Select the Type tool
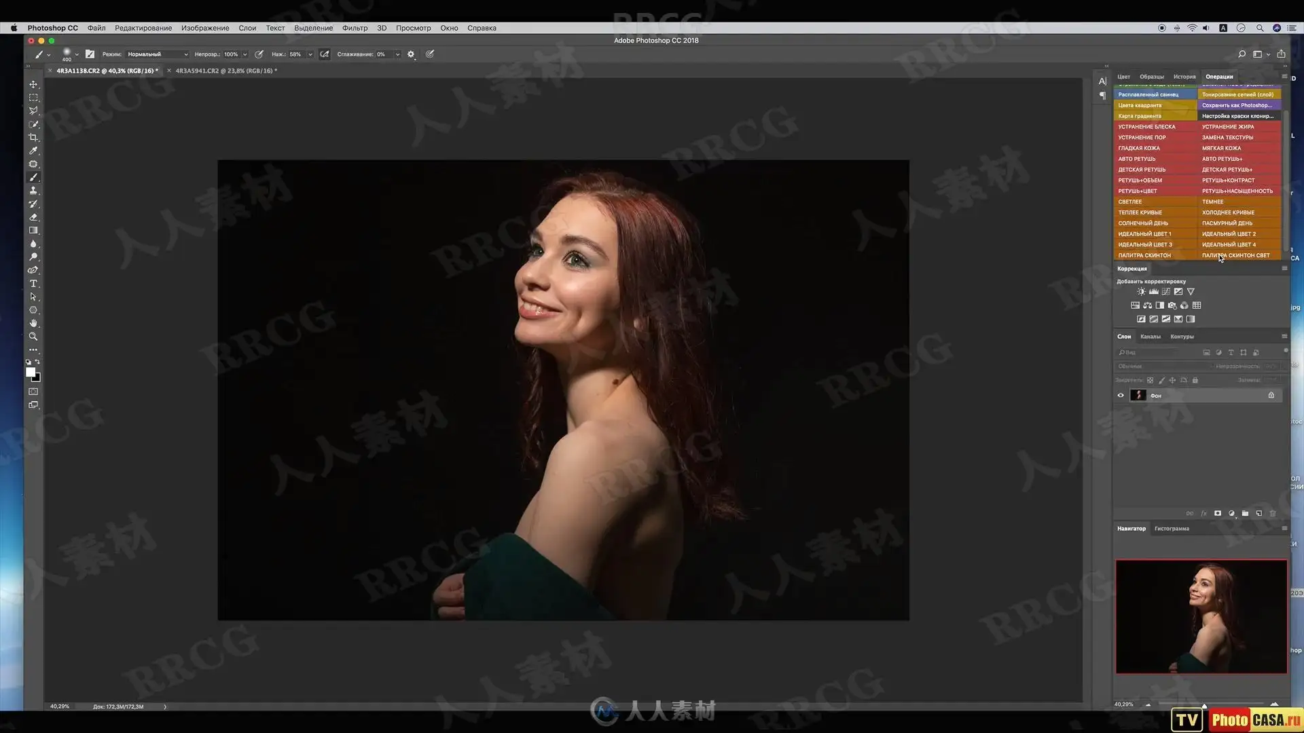The image size is (1304, 733). tap(33, 284)
